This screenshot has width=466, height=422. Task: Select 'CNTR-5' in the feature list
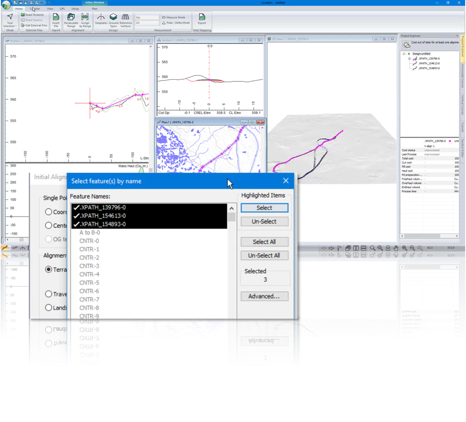coord(89,283)
